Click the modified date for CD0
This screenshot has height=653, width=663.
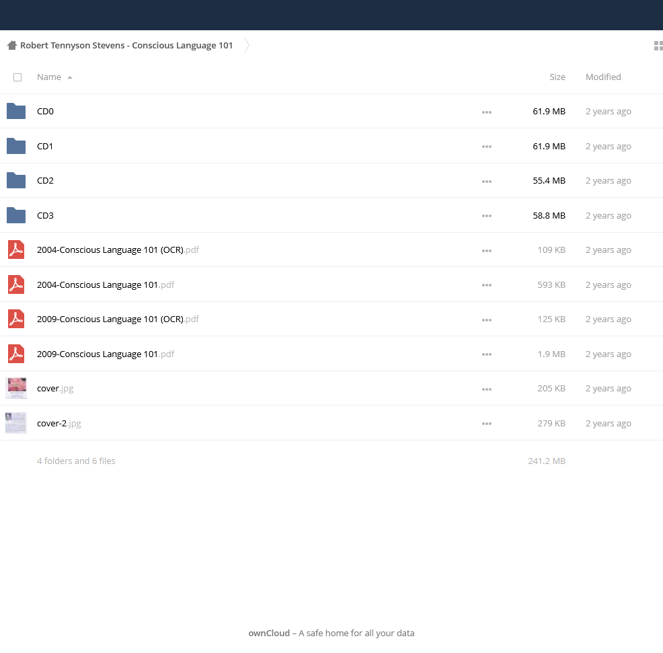(609, 111)
